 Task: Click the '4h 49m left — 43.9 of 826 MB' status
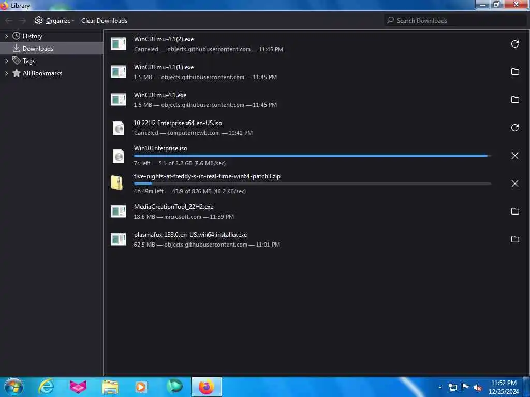(x=189, y=191)
